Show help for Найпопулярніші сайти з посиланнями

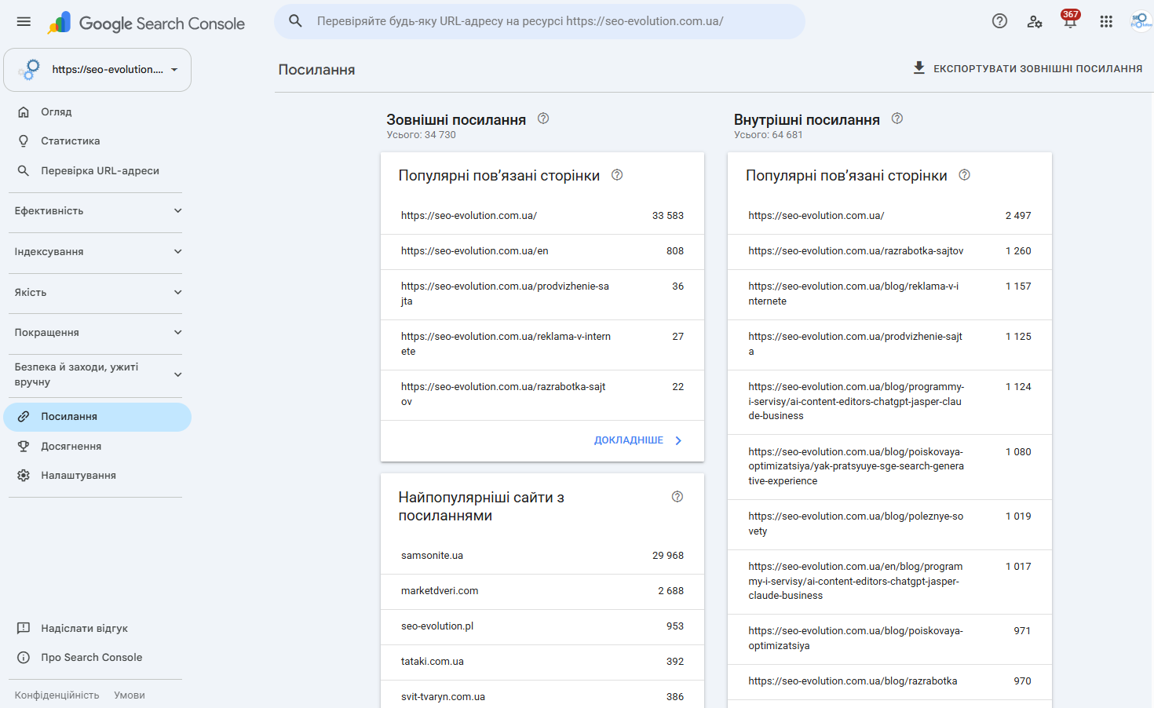[x=677, y=497]
